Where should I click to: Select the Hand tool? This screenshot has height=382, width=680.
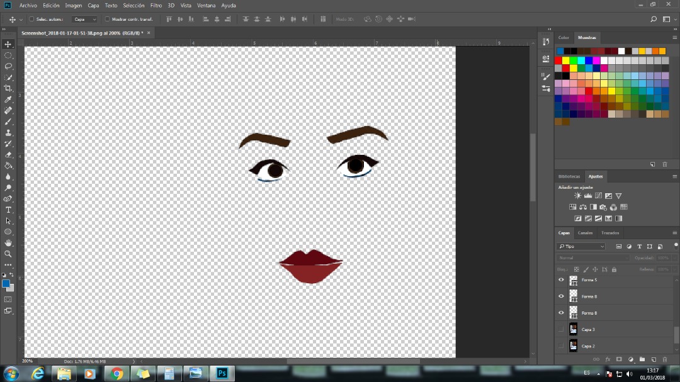click(8, 242)
